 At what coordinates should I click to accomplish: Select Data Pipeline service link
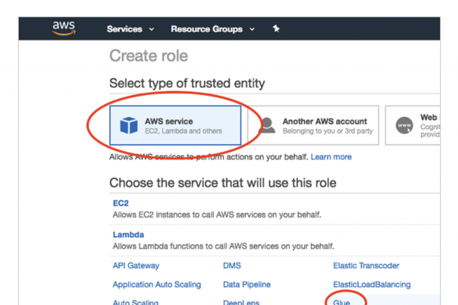pyautogui.click(x=246, y=284)
